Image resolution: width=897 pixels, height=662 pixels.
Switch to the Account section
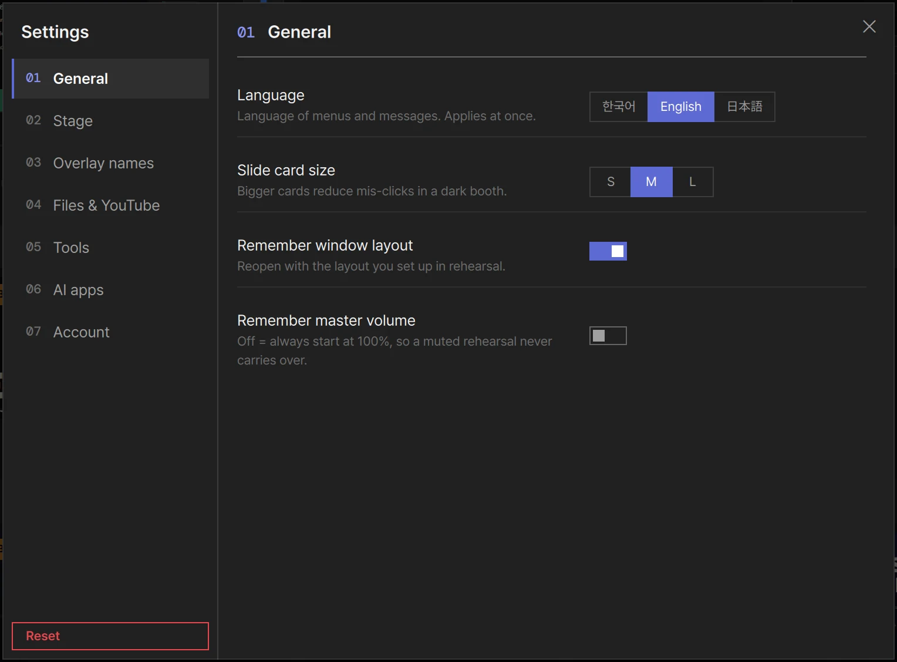pos(110,332)
